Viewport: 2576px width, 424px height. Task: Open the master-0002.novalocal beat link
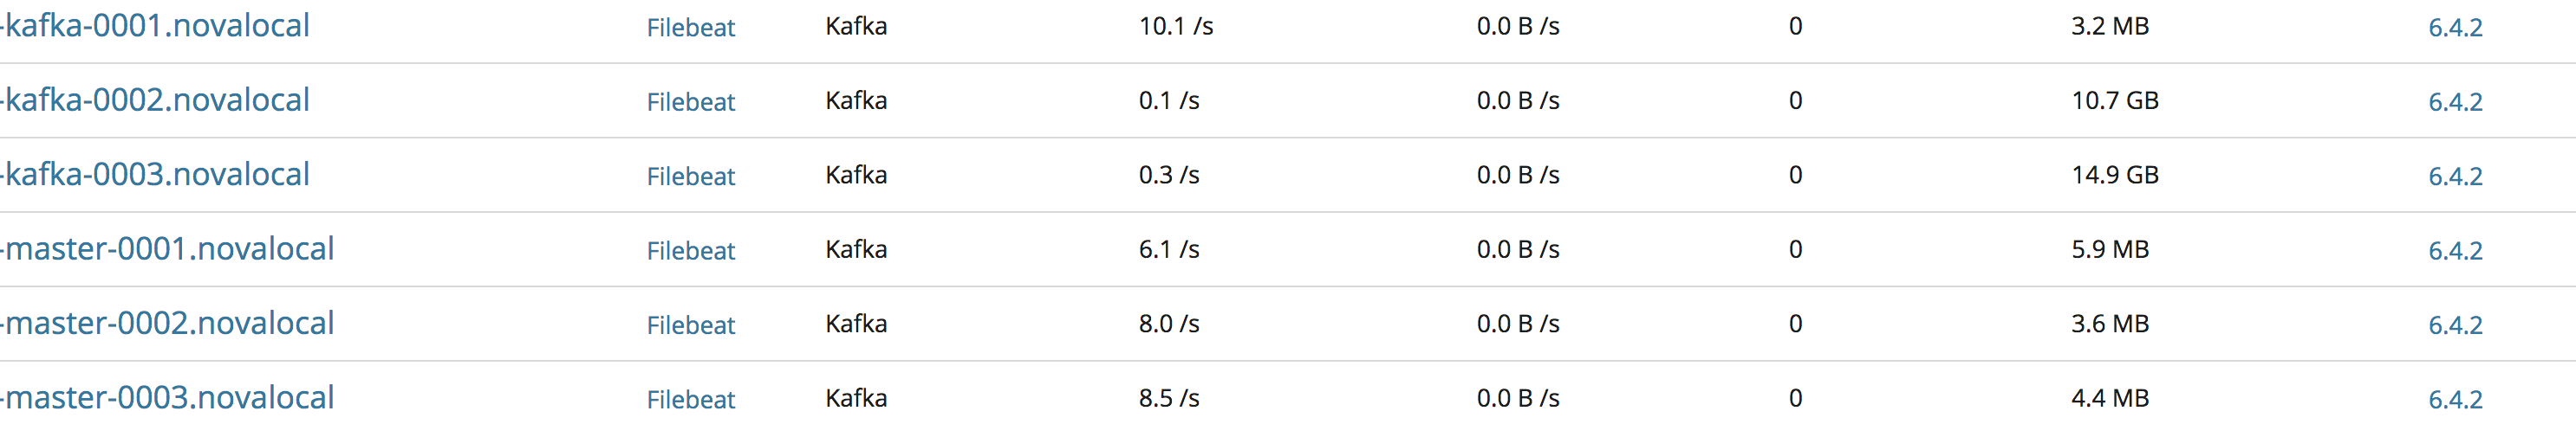click(x=167, y=324)
